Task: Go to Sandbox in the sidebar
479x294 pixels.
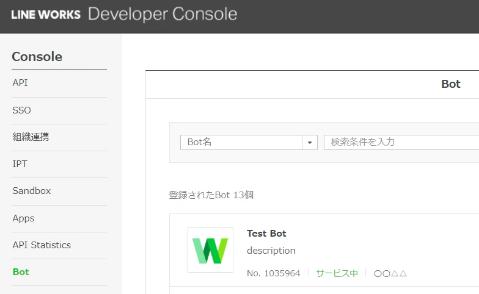Action: tap(32, 190)
